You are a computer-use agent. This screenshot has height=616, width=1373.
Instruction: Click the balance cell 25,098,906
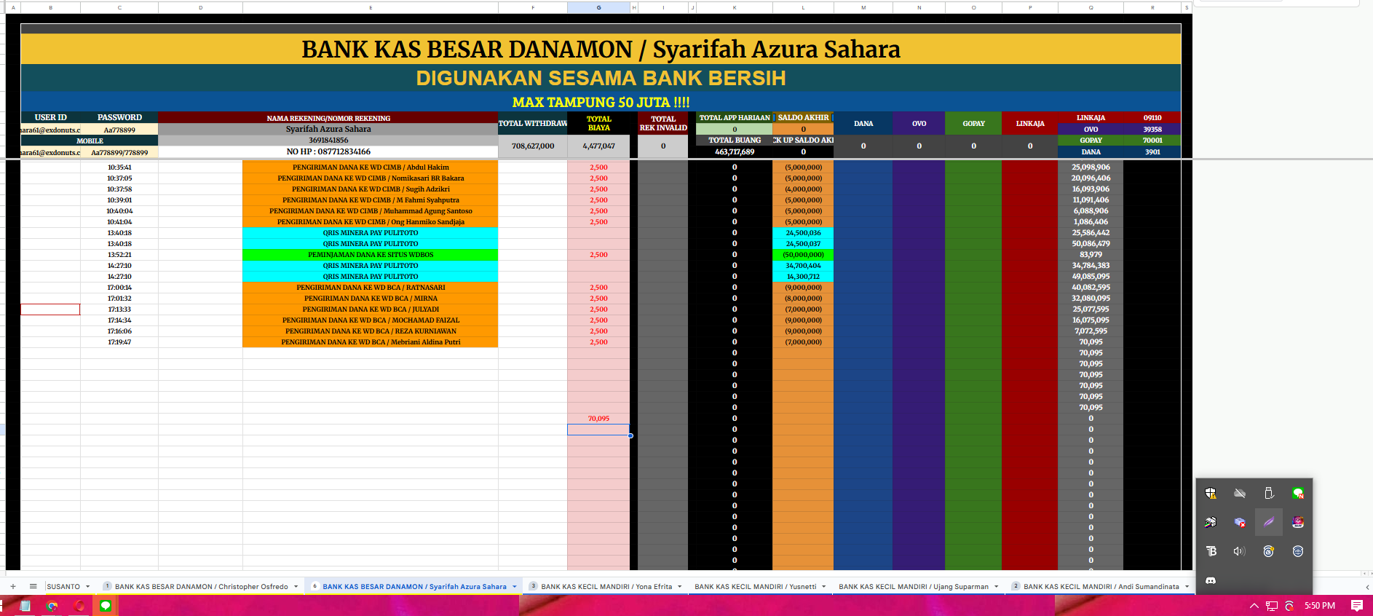[1091, 167]
